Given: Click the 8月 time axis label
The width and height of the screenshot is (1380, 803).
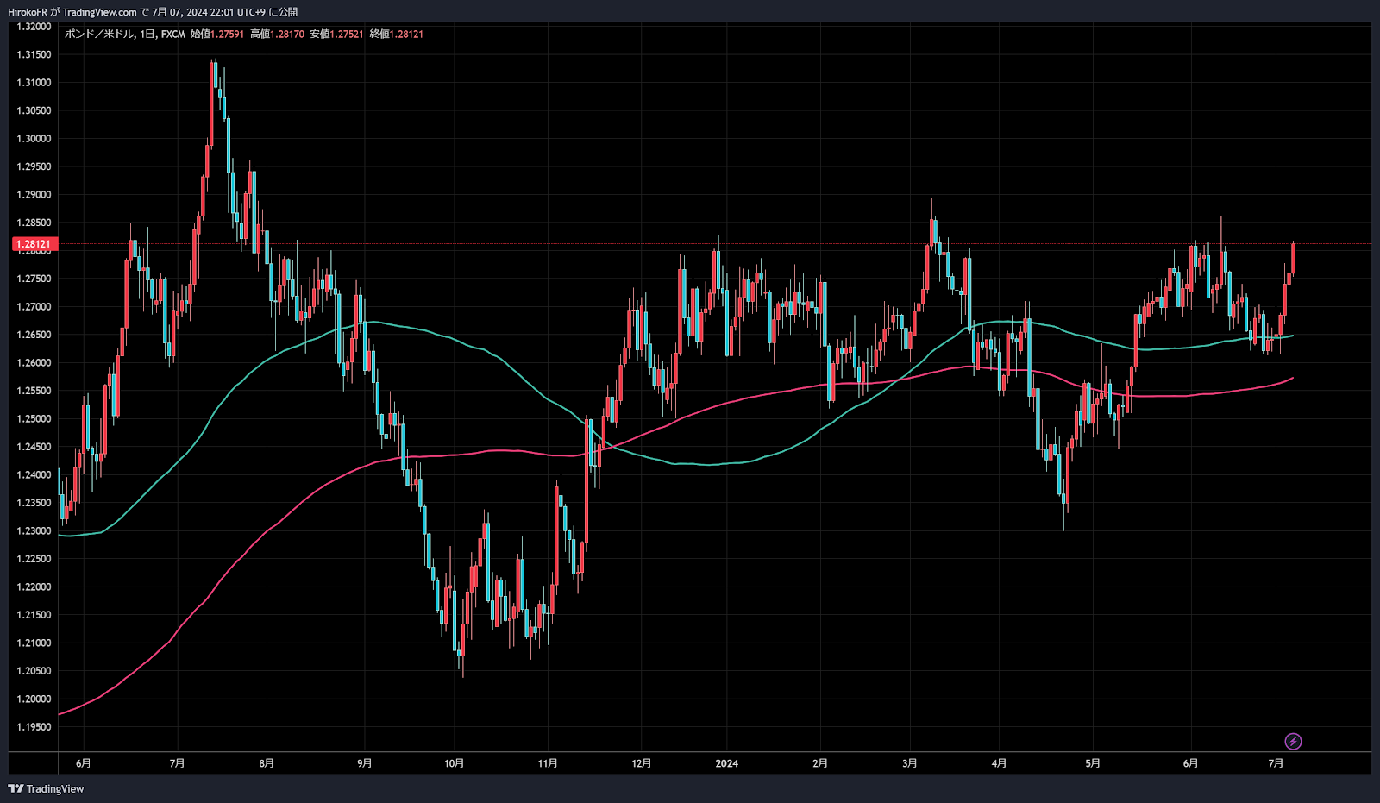Looking at the screenshot, I should point(267,763).
